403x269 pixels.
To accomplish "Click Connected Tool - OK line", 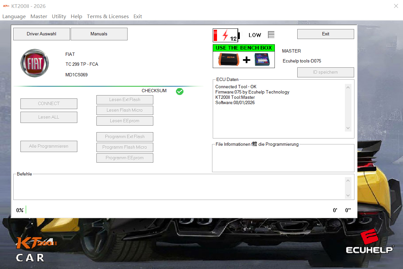I will pyautogui.click(x=236, y=87).
